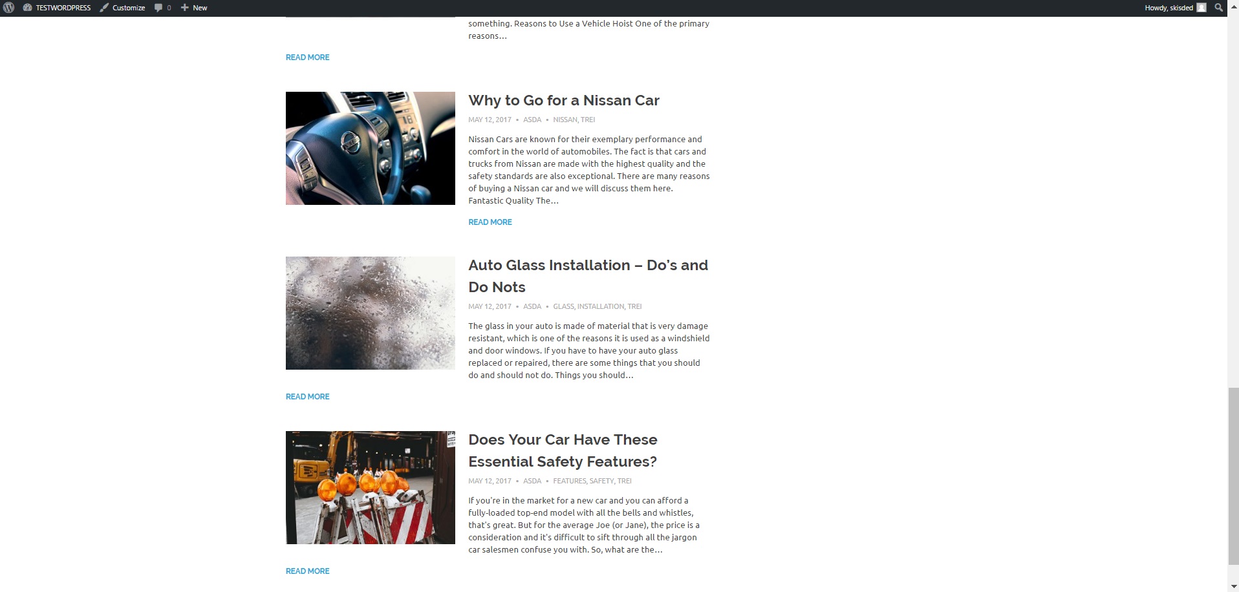The height and width of the screenshot is (592, 1239).
Task: Click the Customize paintbrush icon
Action: click(x=104, y=8)
